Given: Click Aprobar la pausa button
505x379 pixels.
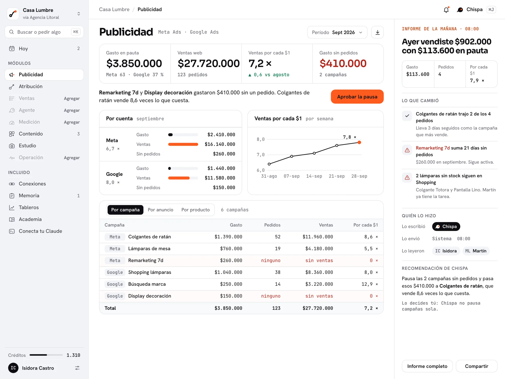Looking at the screenshot, I should point(357,97).
